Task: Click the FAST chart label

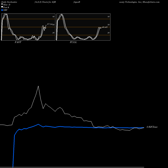Action: click(x=18, y=42)
